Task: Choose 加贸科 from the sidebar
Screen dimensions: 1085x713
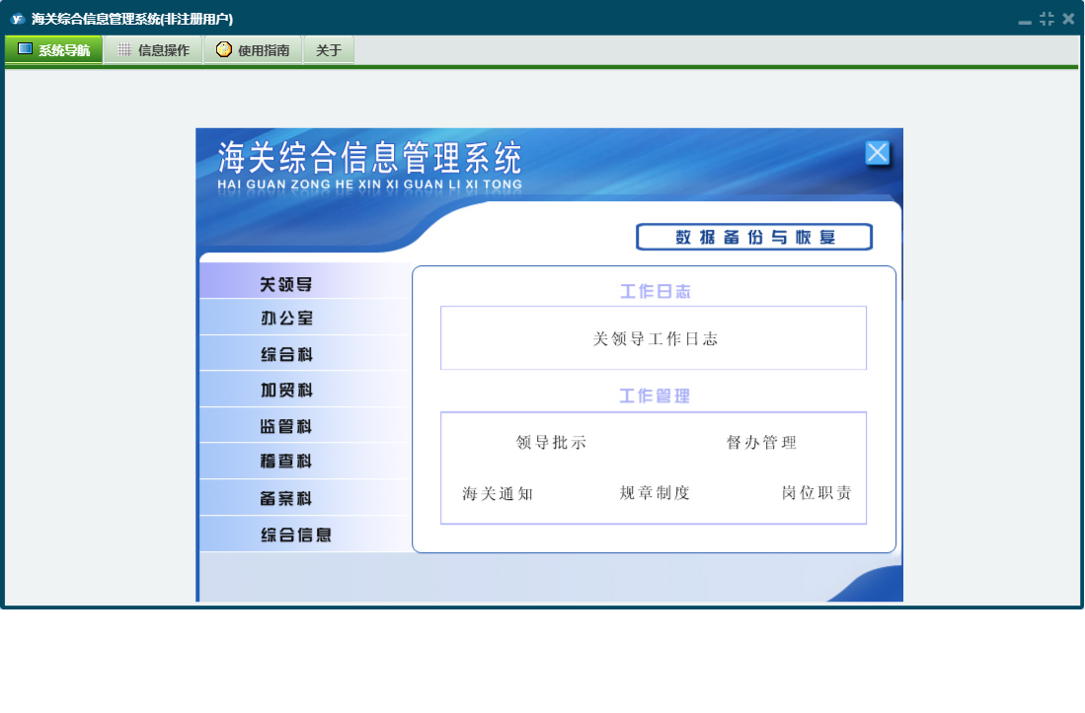Action: click(286, 391)
